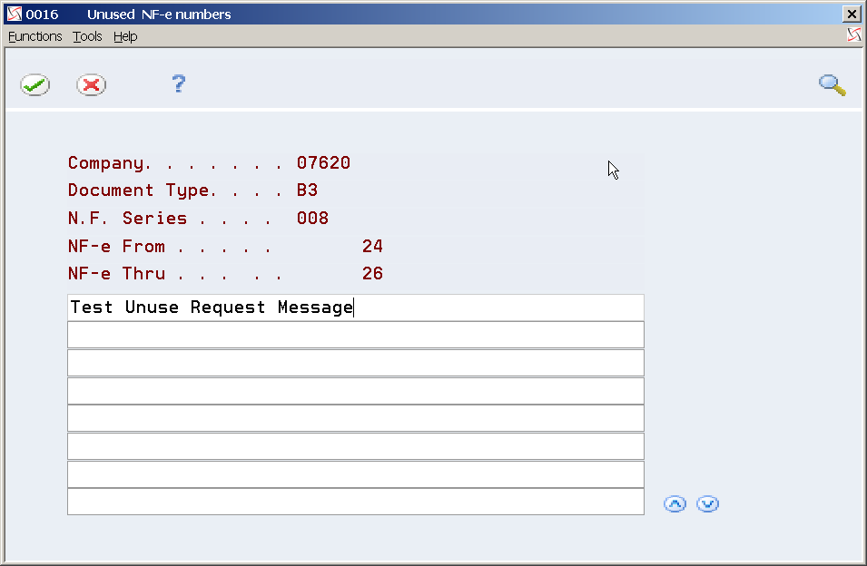The image size is (867, 566).
Task: Click the sixth message text line
Action: [x=356, y=446]
